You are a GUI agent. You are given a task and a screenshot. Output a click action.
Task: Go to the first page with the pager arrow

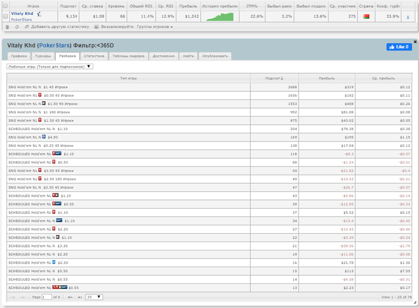point(13,297)
